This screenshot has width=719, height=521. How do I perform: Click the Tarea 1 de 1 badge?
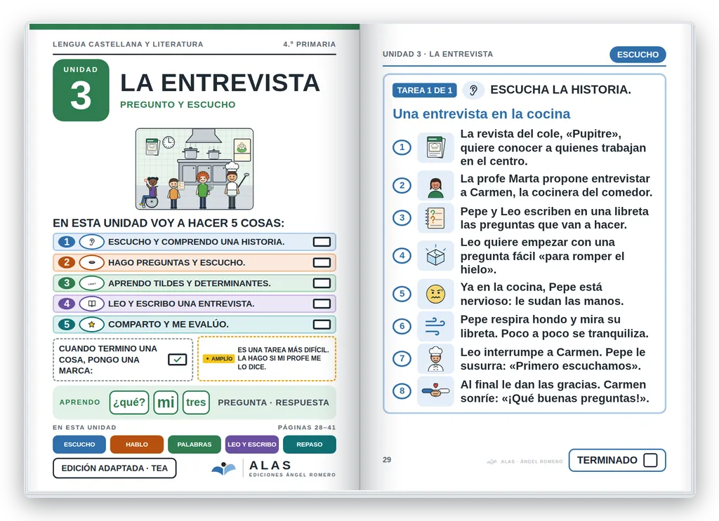coord(425,90)
